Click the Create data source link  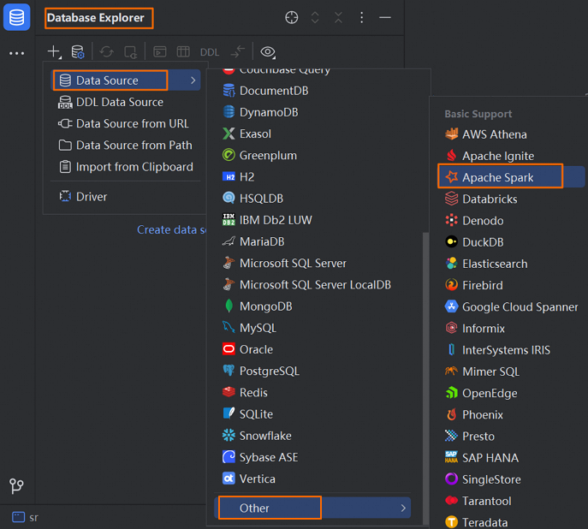click(171, 229)
